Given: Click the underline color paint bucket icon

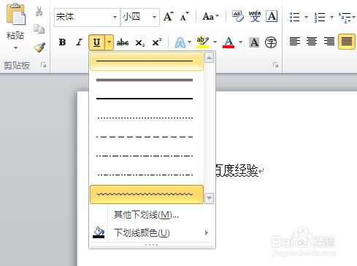Looking at the screenshot, I should coord(99,232).
